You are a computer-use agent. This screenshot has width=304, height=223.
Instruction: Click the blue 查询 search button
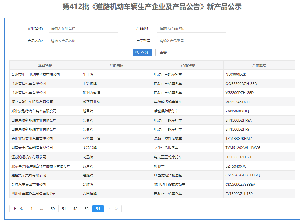click(142, 52)
